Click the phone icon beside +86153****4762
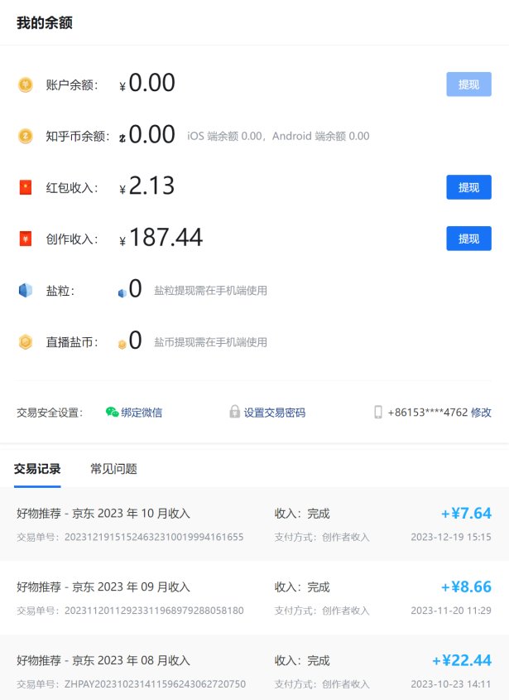 [x=378, y=412]
